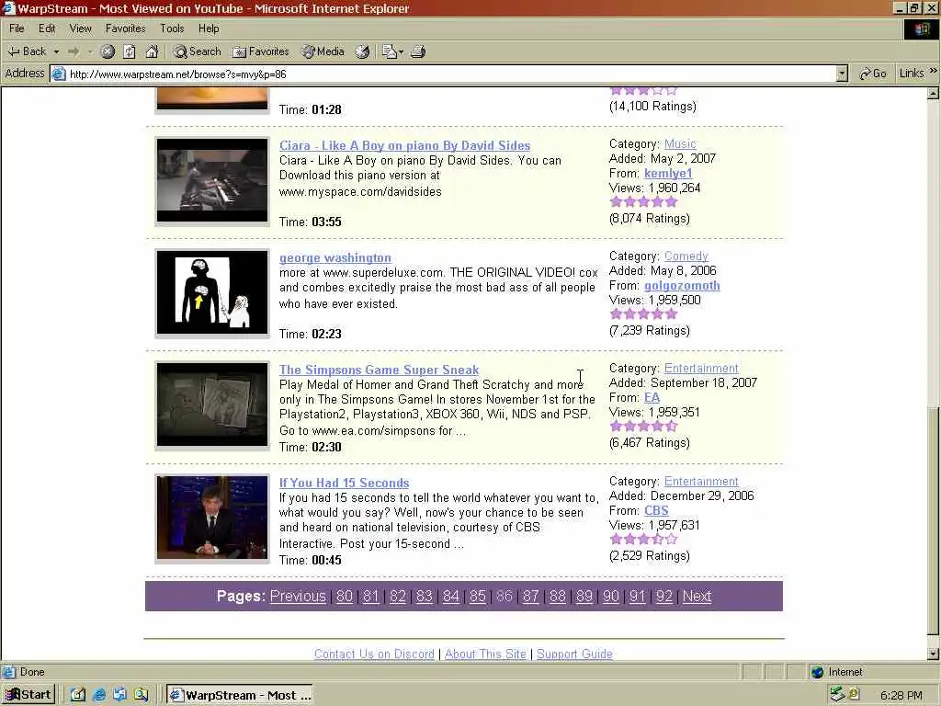Go to results page 80
Image resolution: width=941 pixels, height=706 pixels.
pyautogui.click(x=345, y=596)
